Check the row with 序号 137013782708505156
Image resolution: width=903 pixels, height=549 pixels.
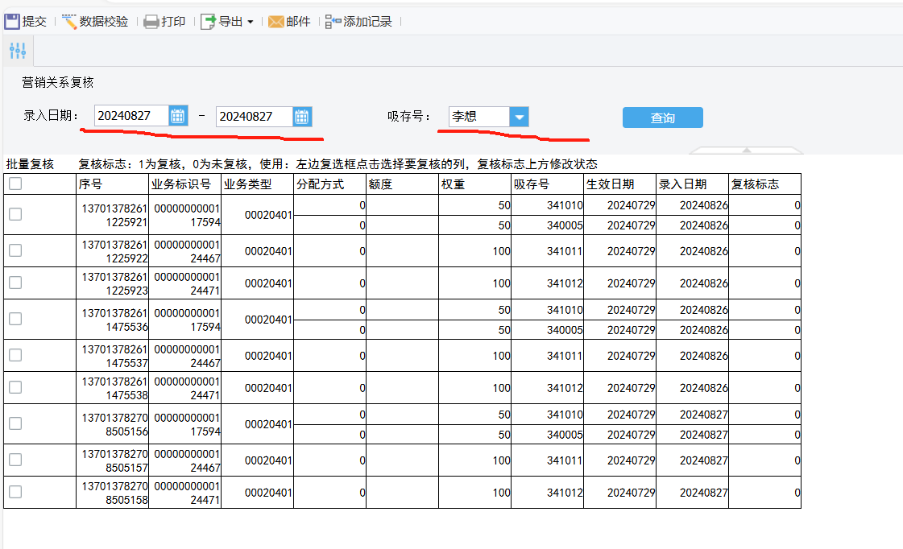pos(15,423)
